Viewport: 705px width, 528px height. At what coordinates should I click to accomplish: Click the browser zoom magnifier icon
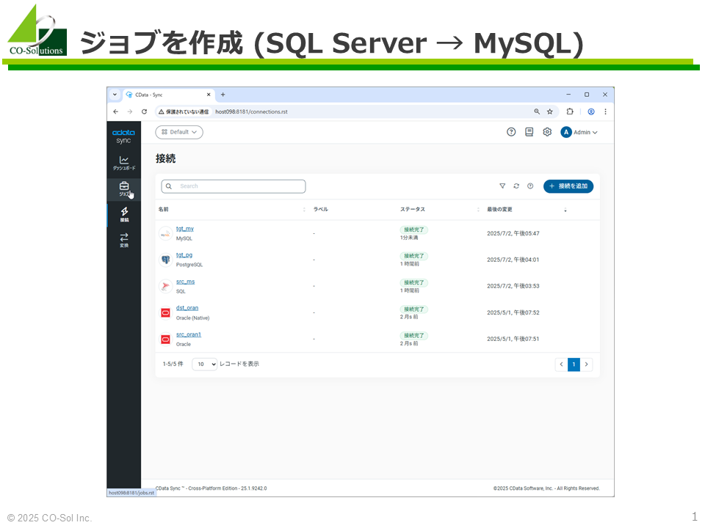[537, 111]
